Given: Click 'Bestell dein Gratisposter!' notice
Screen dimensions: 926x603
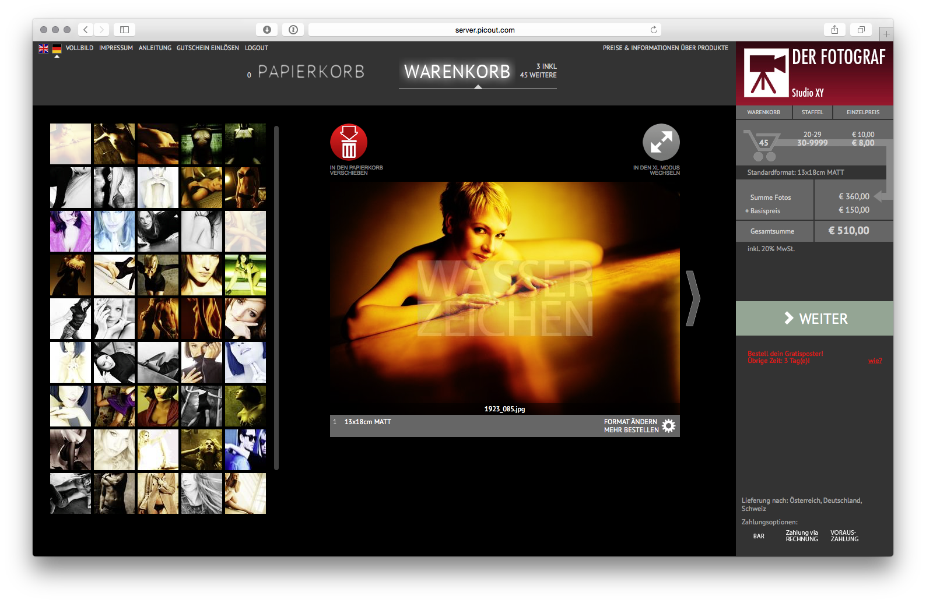Looking at the screenshot, I should (x=785, y=354).
